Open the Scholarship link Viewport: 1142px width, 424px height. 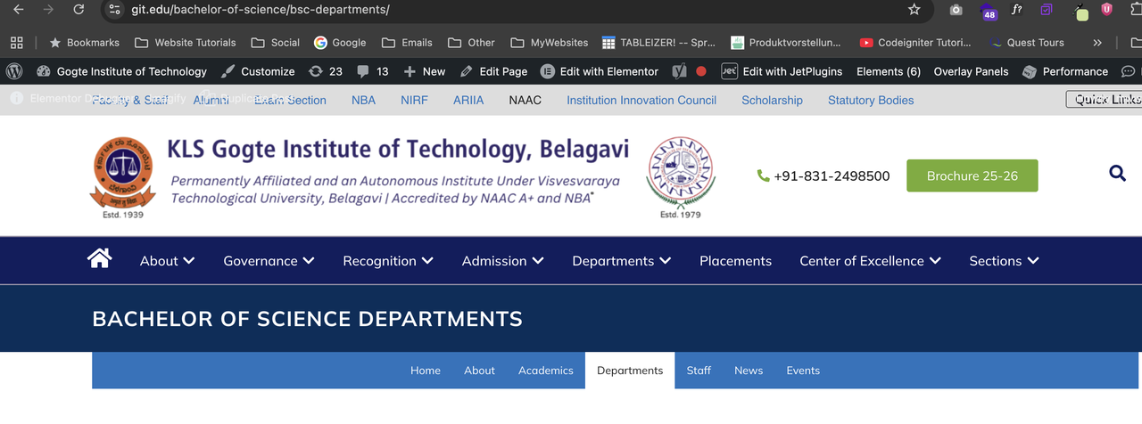tap(773, 100)
